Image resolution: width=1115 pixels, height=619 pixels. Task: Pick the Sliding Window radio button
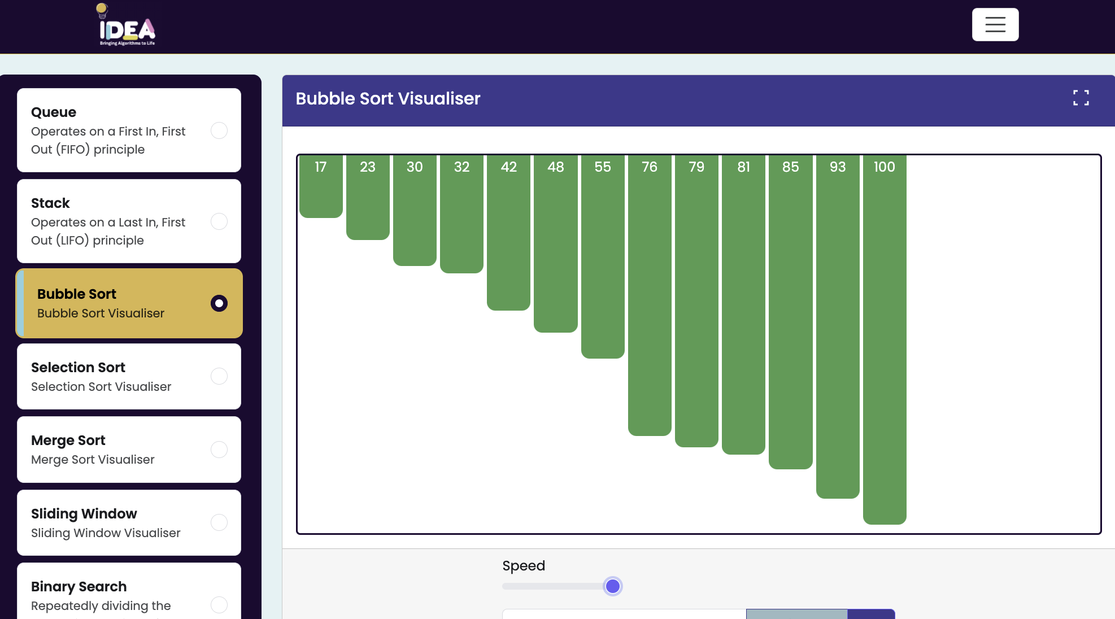pyautogui.click(x=219, y=522)
